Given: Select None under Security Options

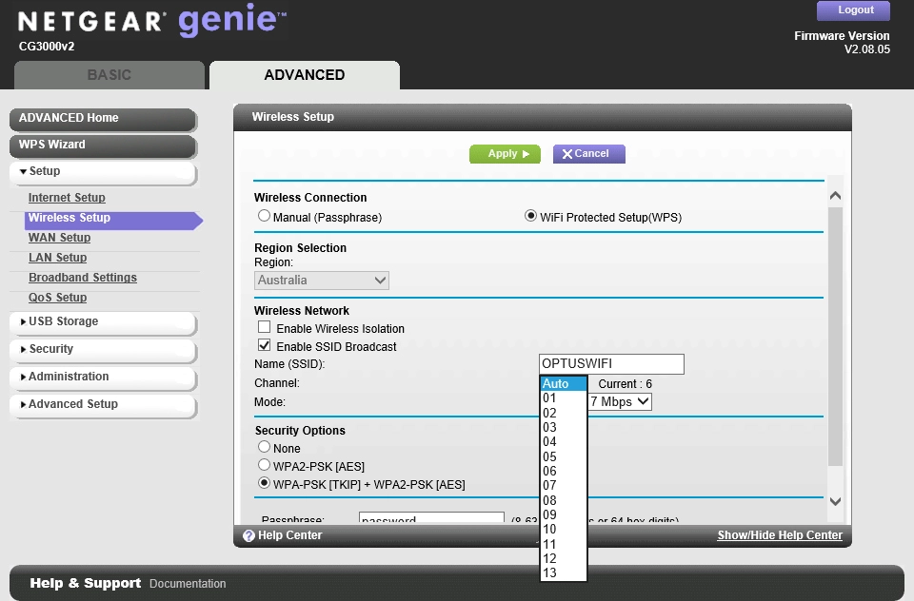Looking at the screenshot, I should [x=265, y=448].
